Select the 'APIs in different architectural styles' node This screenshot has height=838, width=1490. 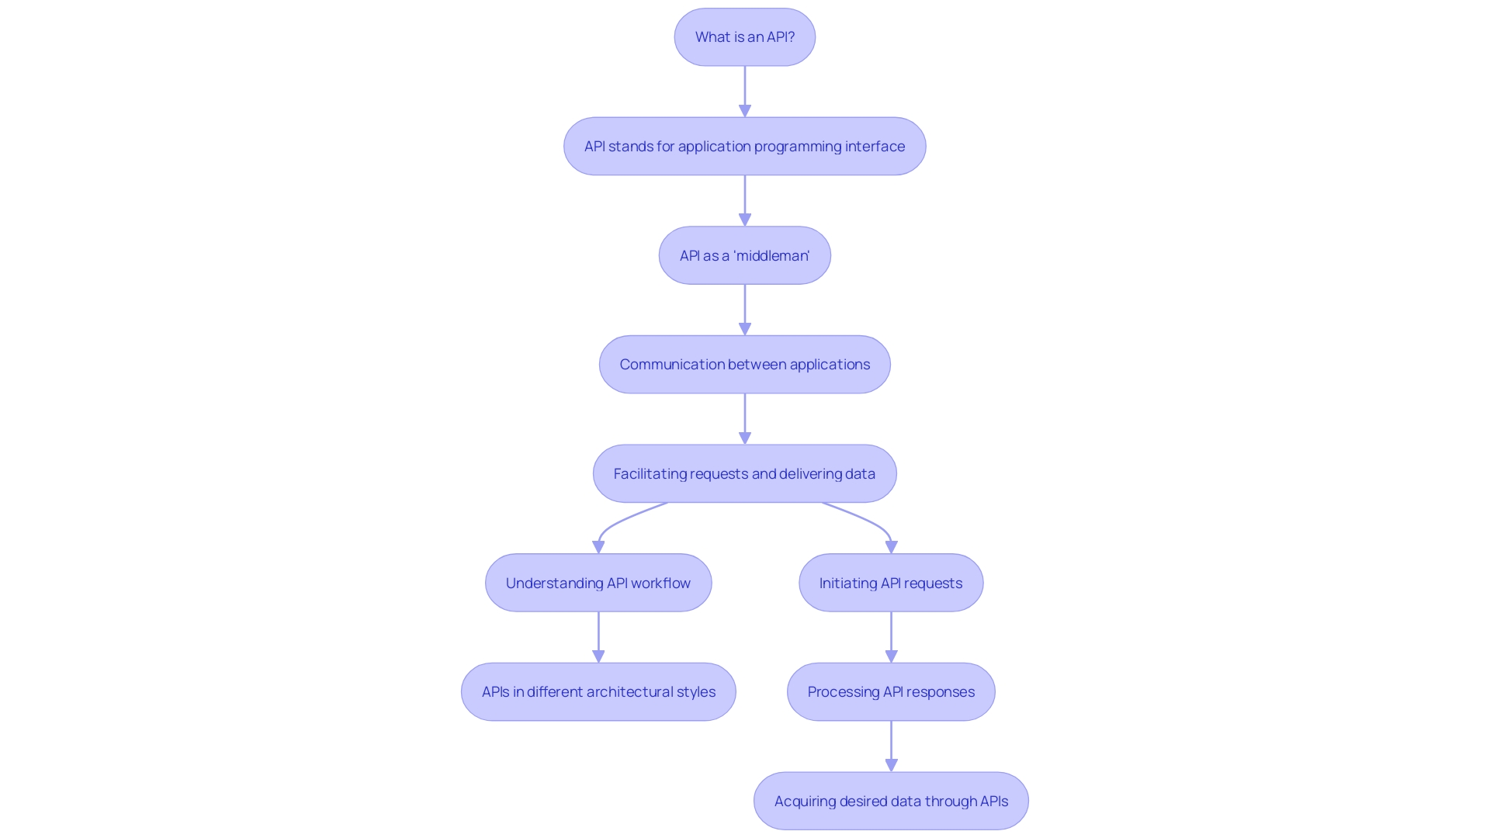pos(598,691)
